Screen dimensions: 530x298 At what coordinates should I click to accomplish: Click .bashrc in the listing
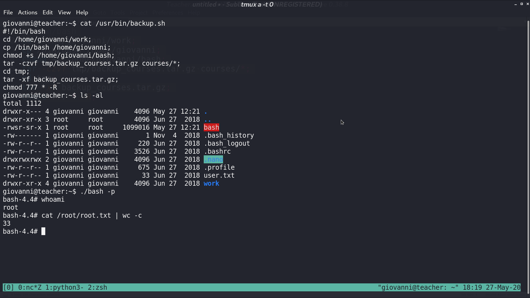217,151
